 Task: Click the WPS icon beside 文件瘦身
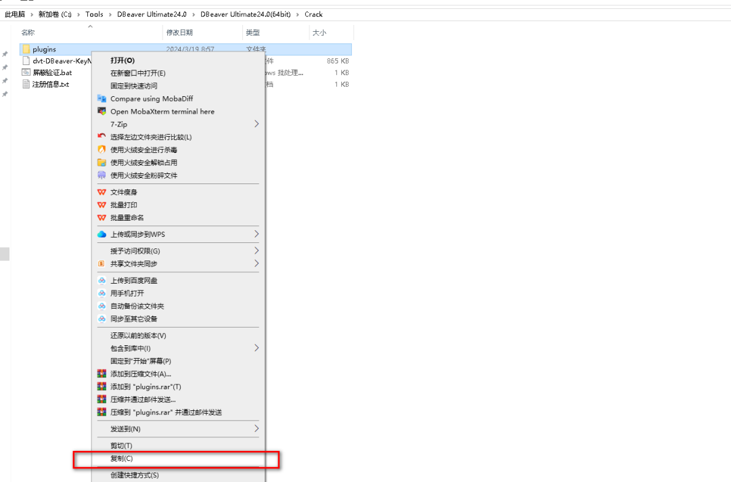(102, 192)
